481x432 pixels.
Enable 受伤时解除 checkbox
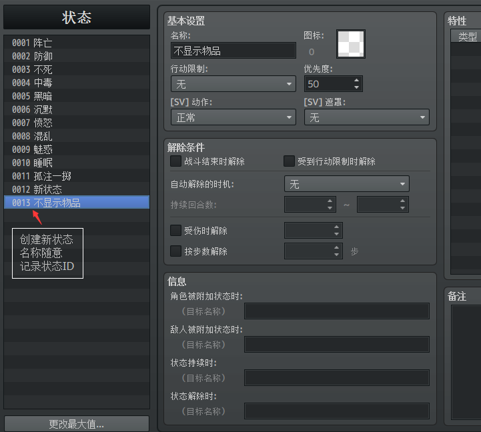pyautogui.click(x=175, y=230)
